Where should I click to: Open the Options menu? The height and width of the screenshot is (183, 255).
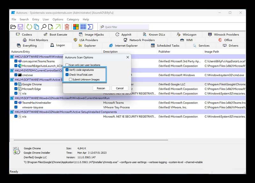[58, 19]
